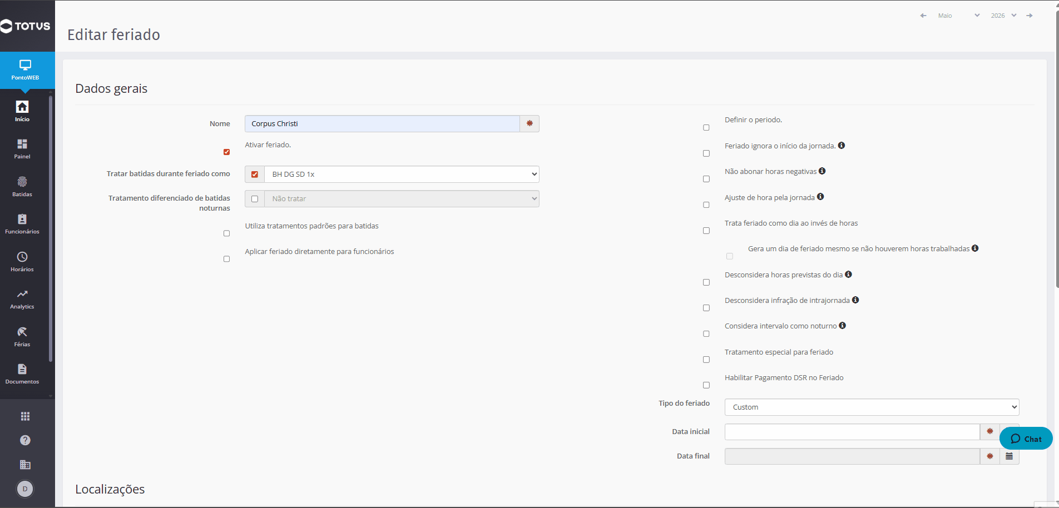The width and height of the screenshot is (1059, 508).
Task: Check Trata feriado como dia ao invés de horas
Action: click(706, 231)
